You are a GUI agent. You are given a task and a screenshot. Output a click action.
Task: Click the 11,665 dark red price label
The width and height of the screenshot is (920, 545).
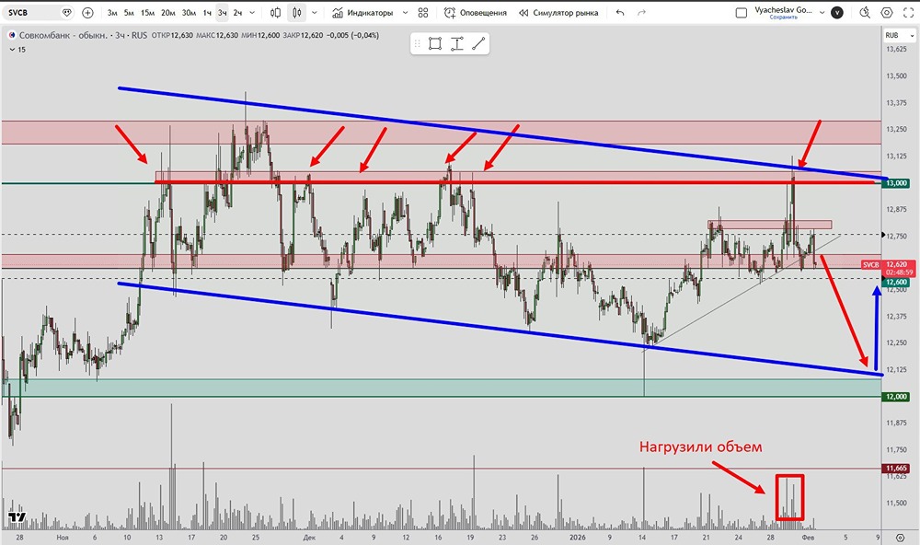[x=896, y=468]
